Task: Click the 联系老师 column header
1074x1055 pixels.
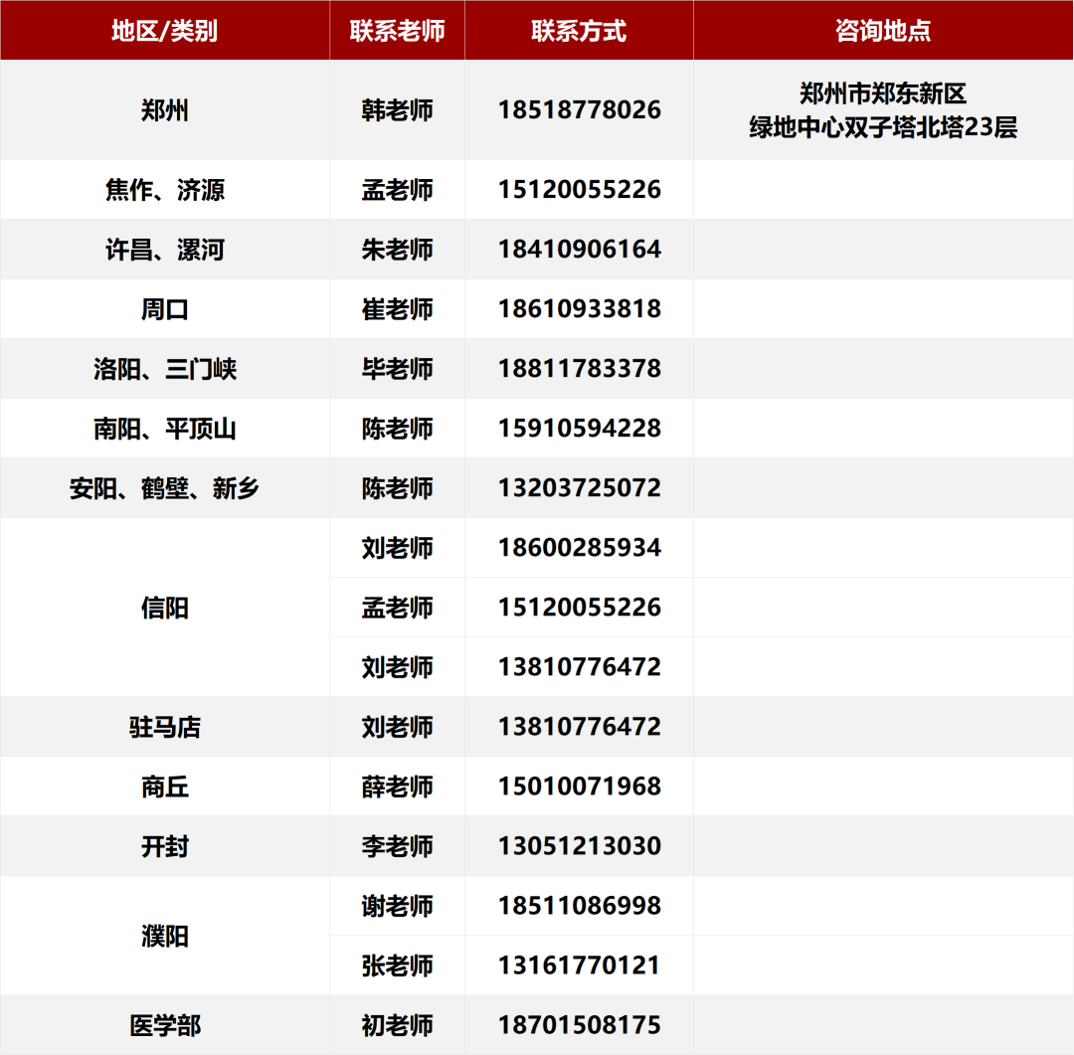Action: pos(397,31)
